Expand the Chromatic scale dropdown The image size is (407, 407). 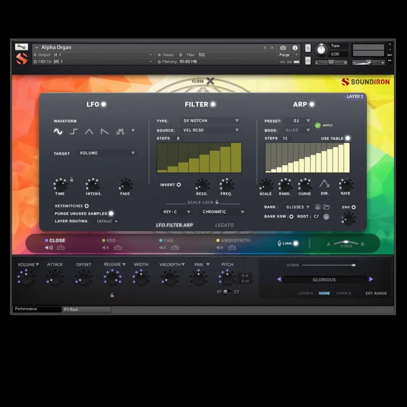tap(223, 212)
